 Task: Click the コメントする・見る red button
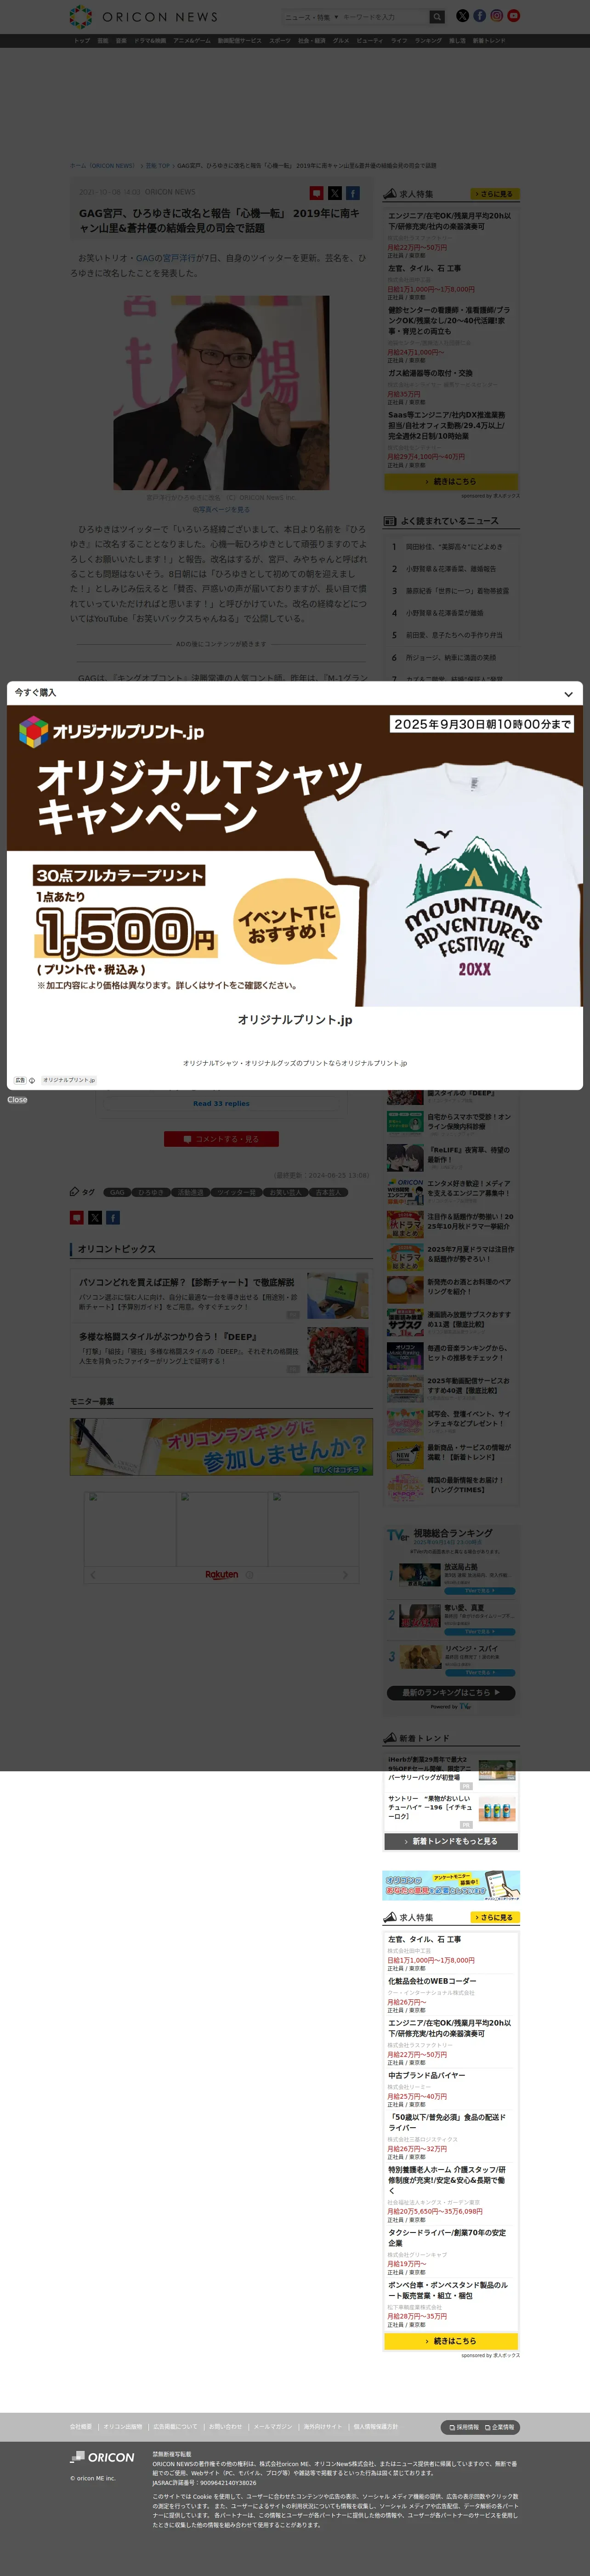click(x=221, y=1139)
